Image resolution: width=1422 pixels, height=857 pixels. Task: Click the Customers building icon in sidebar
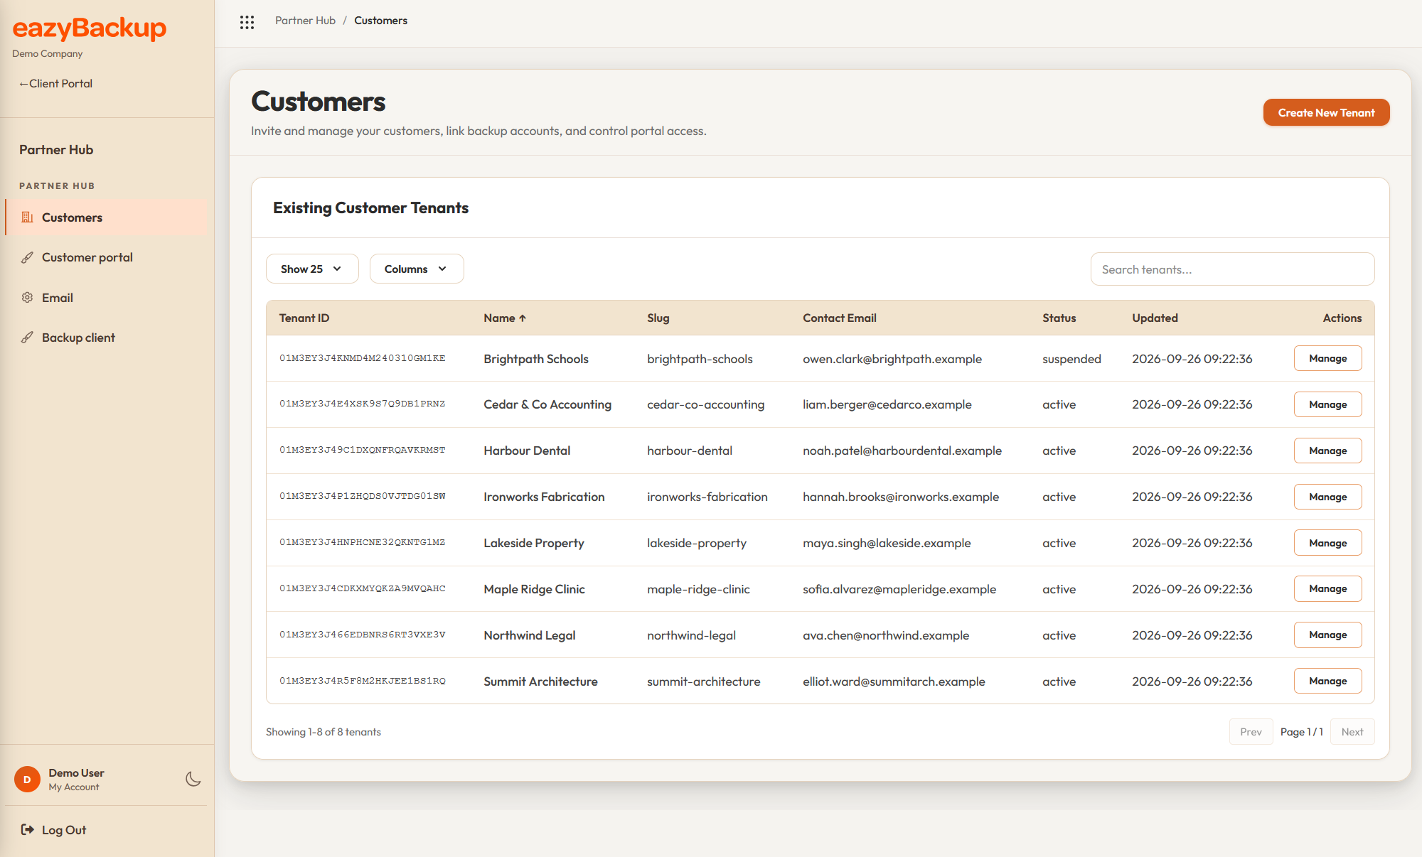[x=27, y=217]
